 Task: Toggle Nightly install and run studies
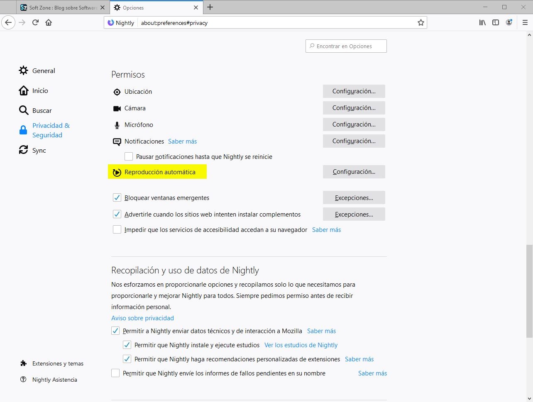[x=127, y=345]
